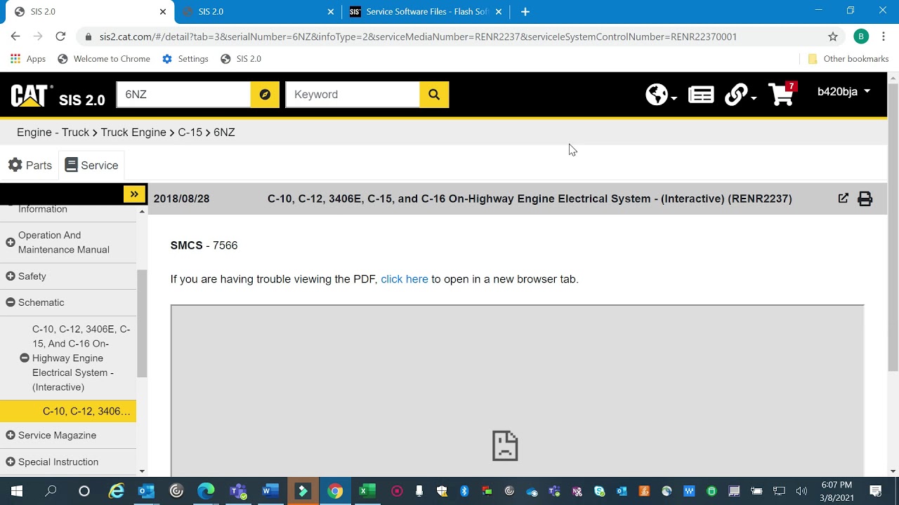The image size is (899, 505).
Task: Open the Windows Start menu
Action: [17, 491]
